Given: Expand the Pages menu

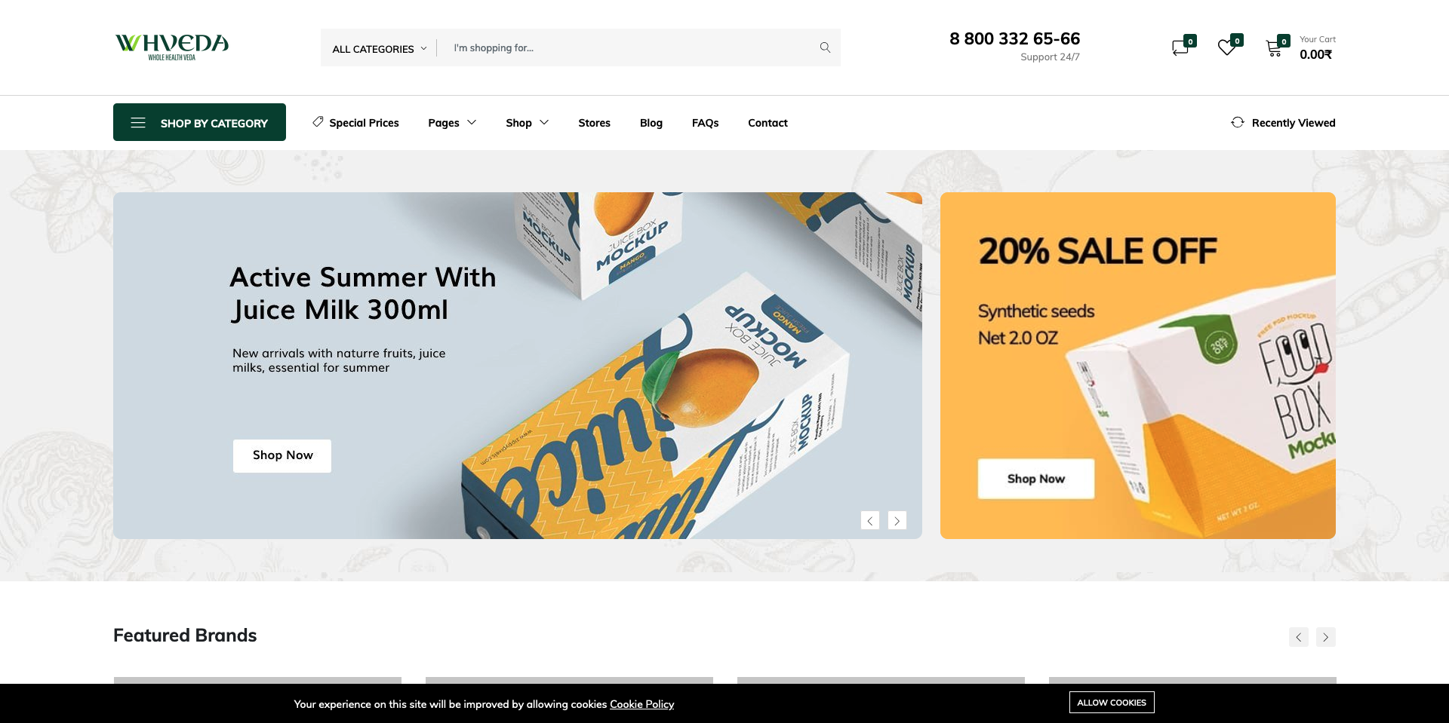Looking at the screenshot, I should click(x=452, y=122).
